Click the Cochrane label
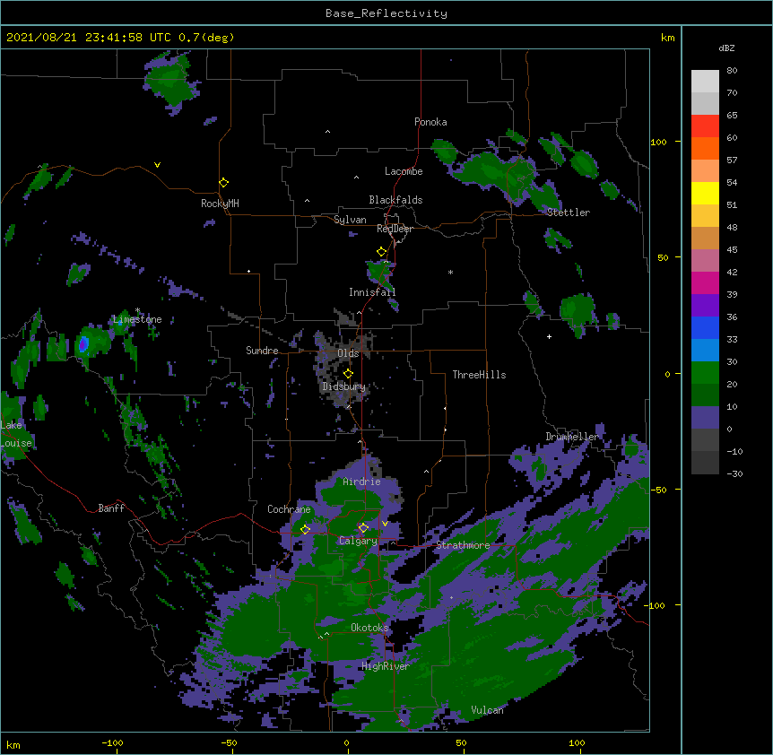773x755 pixels. point(289,509)
